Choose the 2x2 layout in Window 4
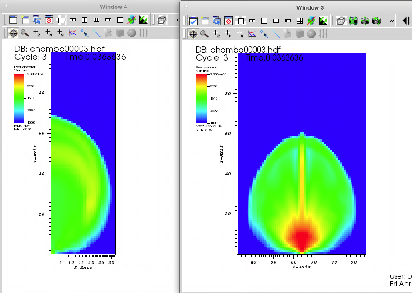The height and width of the screenshot is (293, 412). click(x=85, y=20)
